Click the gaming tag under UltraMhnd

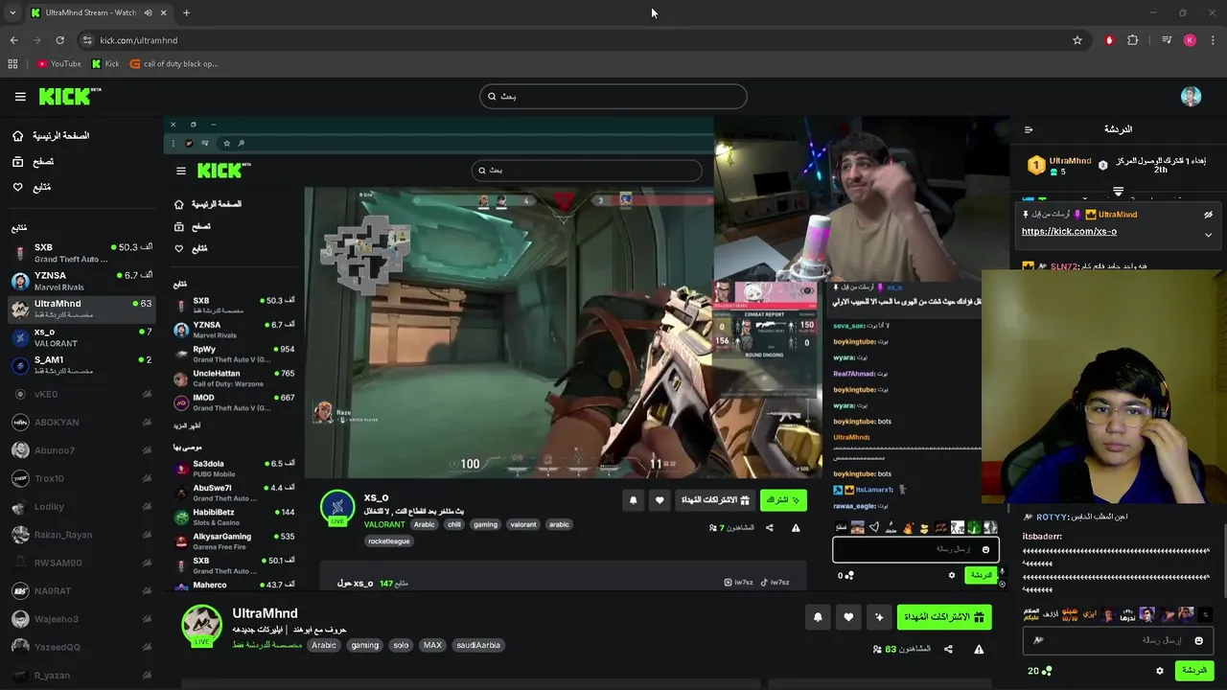click(x=364, y=645)
